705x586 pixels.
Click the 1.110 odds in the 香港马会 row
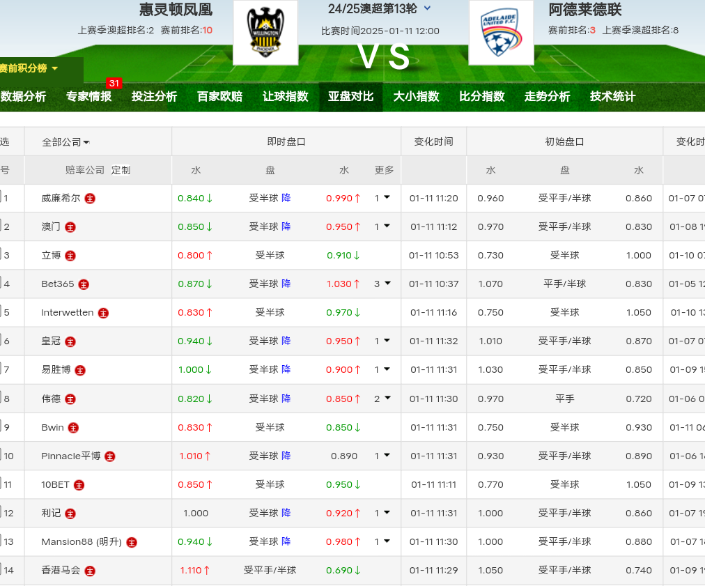191,571
